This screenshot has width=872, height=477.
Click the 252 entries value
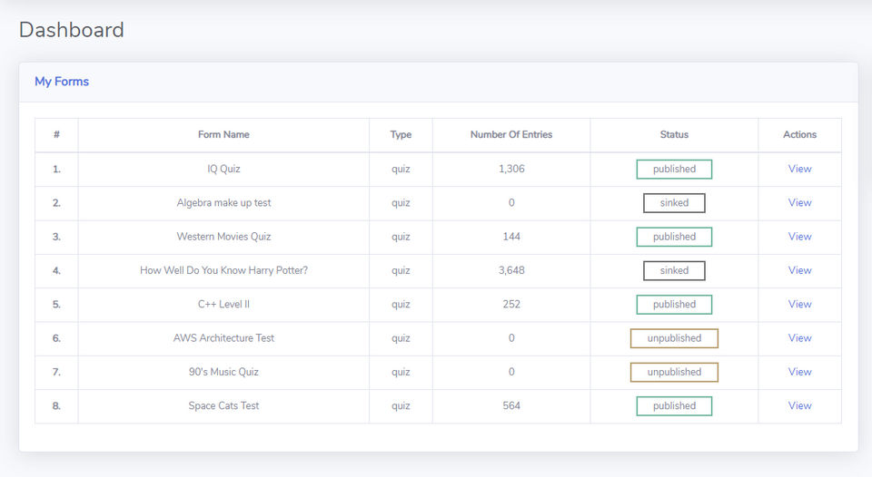511,305
